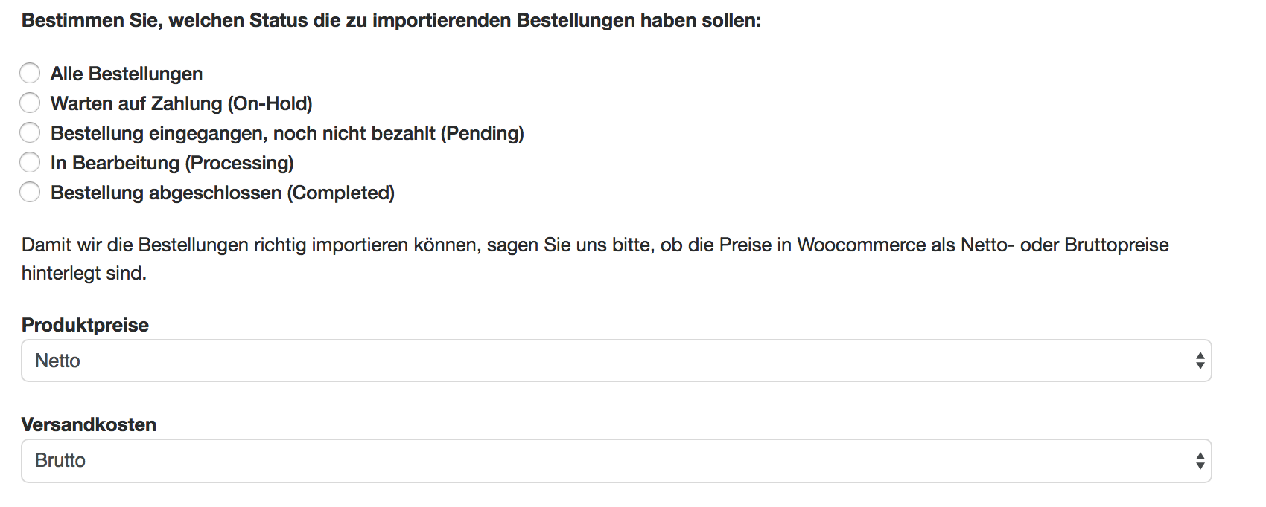Click the 'Alle Bestellungen' label text
1266x507 pixels.
pos(127,74)
